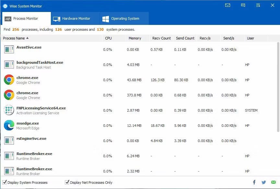The width and height of the screenshot is (280, 189).
Task: Click the Facebook share icon at bottom right
Action: (254, 182)
